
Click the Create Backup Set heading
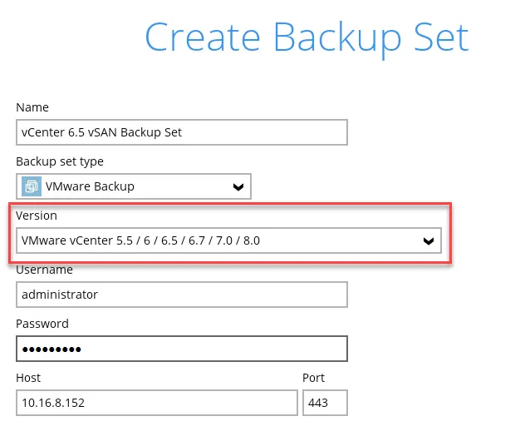[307, 37]
